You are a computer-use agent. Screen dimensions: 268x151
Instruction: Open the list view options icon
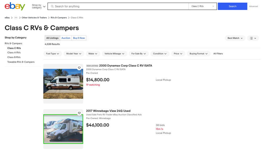tap(253, 38)
